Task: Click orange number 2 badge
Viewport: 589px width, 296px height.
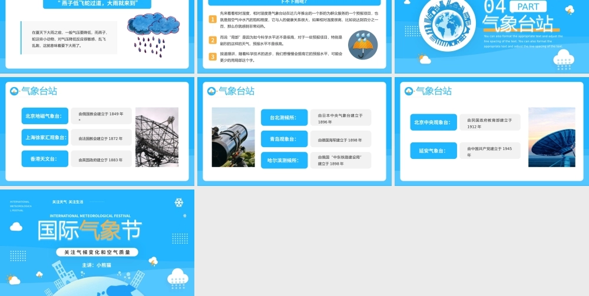Action: [213, 40]
